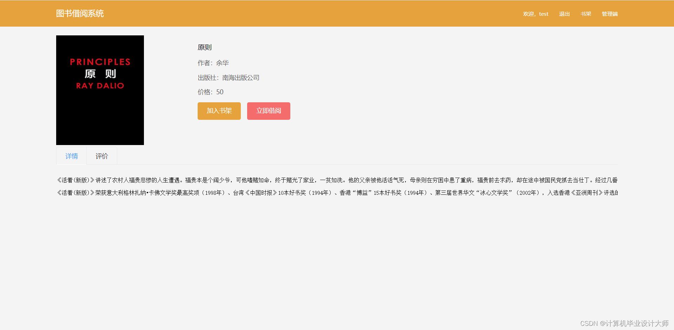Open the 管理端 admin panel

610,14
